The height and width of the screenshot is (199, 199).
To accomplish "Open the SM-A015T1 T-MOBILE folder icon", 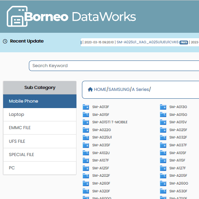I will tap(86, 122).
